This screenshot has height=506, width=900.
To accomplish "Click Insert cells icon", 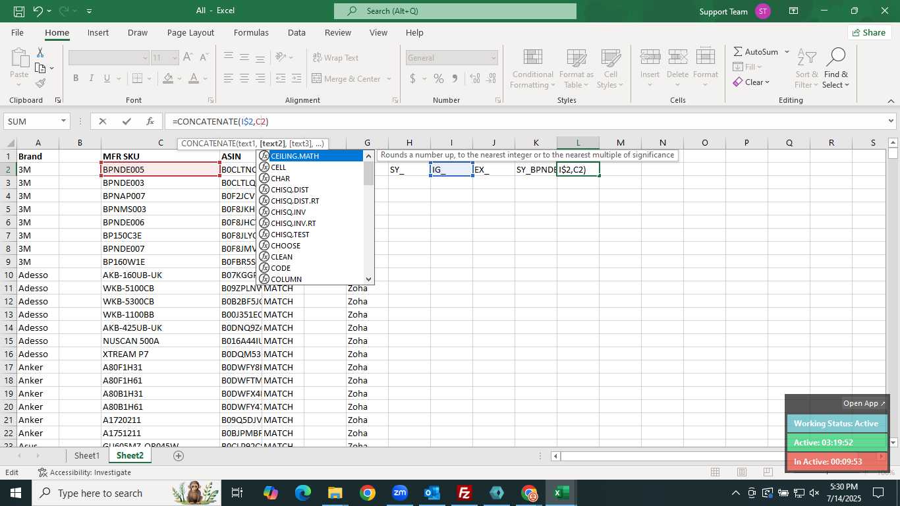I will (x=650, y=57).
